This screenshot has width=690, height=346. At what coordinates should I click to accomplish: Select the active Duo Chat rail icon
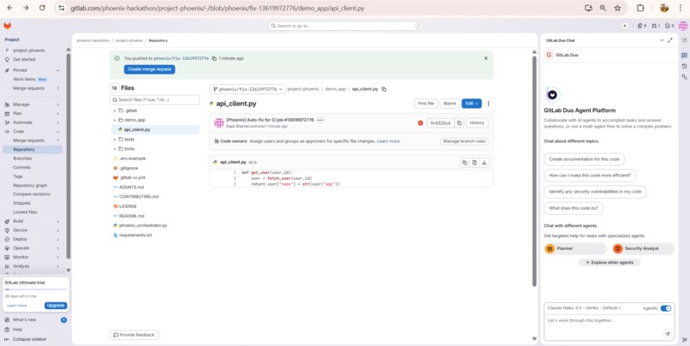[684, 55]
